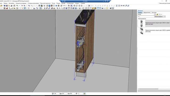Click the third coordinate field showing 600

[73, 94]
